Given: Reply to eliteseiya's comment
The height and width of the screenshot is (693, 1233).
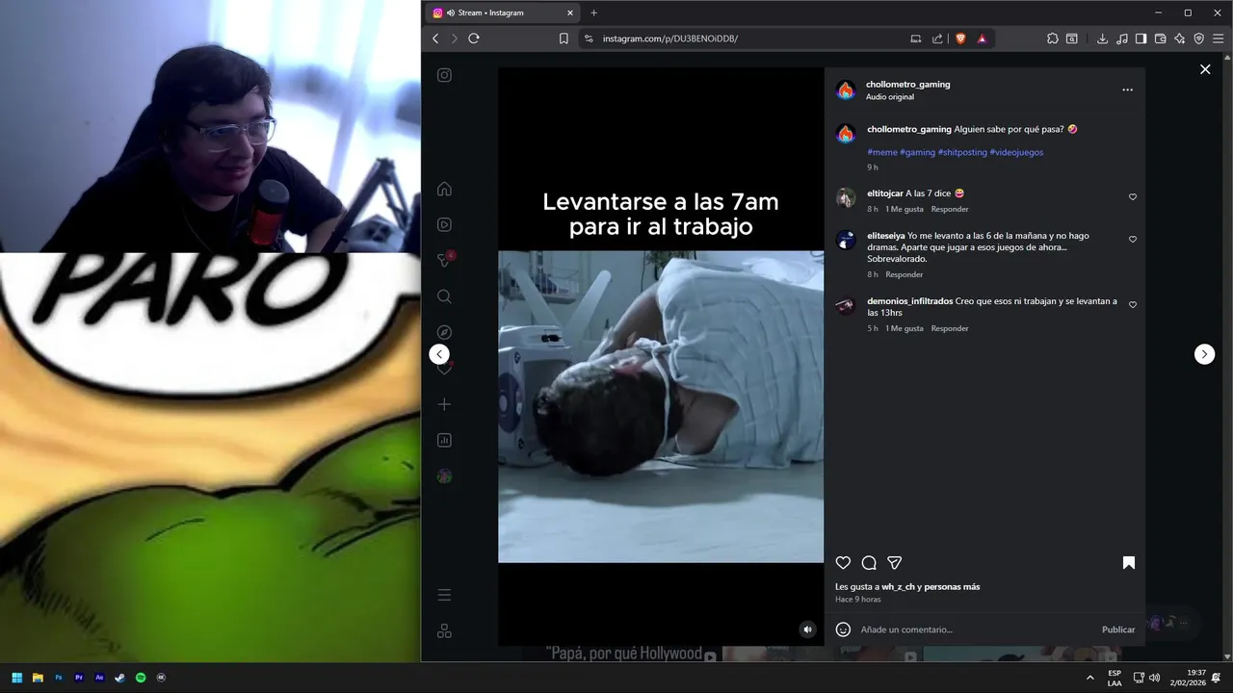Looking at the screenshot, I should pyautogui.click(x=905, y=274).
